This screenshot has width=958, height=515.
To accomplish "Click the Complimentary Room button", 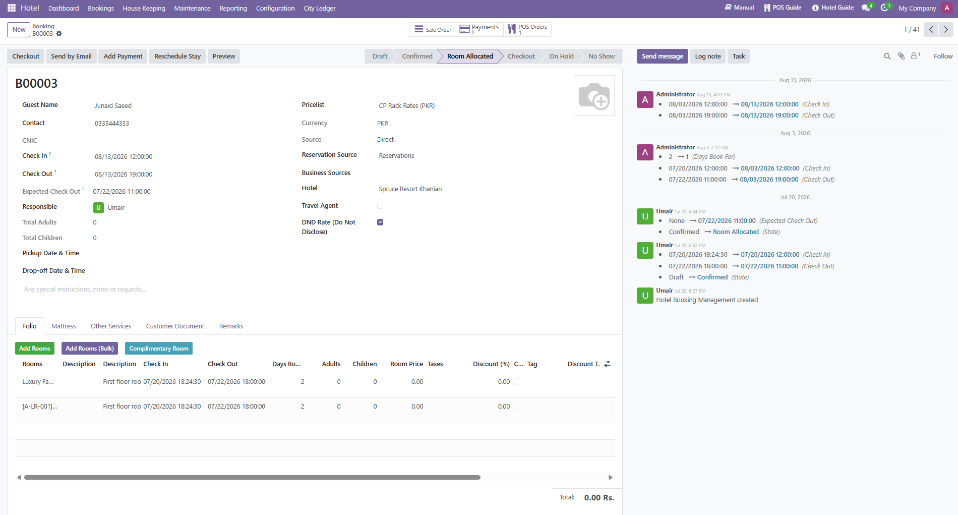I will point(159,349).
